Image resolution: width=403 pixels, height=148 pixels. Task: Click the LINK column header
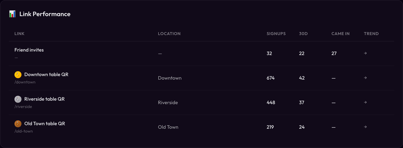(19, 34)
